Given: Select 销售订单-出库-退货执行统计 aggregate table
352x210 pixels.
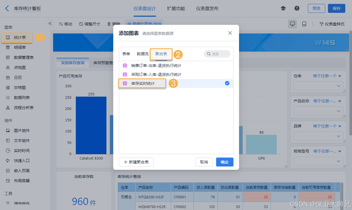Looking at the screenshot, I should (x=176, y=66).
